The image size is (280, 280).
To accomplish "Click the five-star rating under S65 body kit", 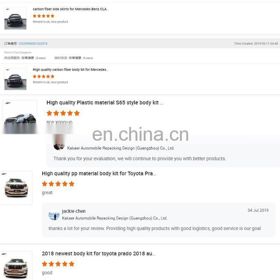I will (x=63, y=113).
